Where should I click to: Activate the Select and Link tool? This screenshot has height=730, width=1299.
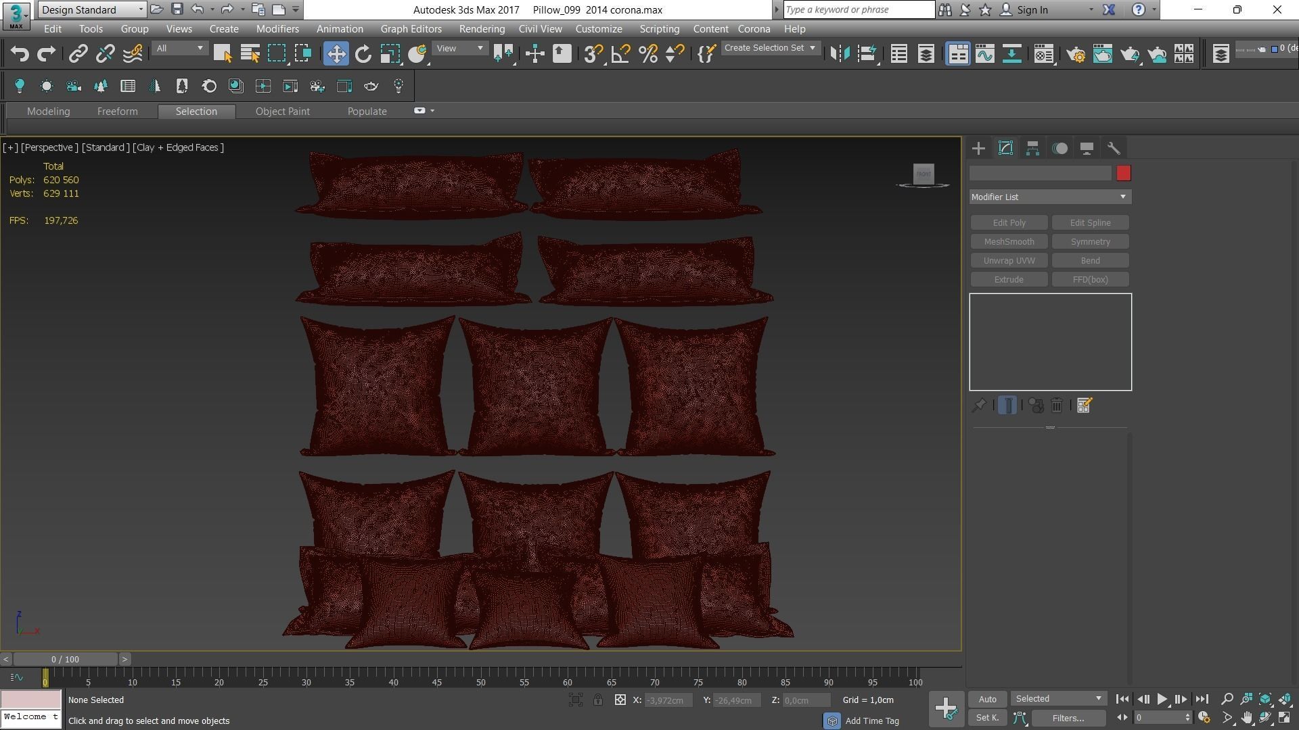coord(78,54)
